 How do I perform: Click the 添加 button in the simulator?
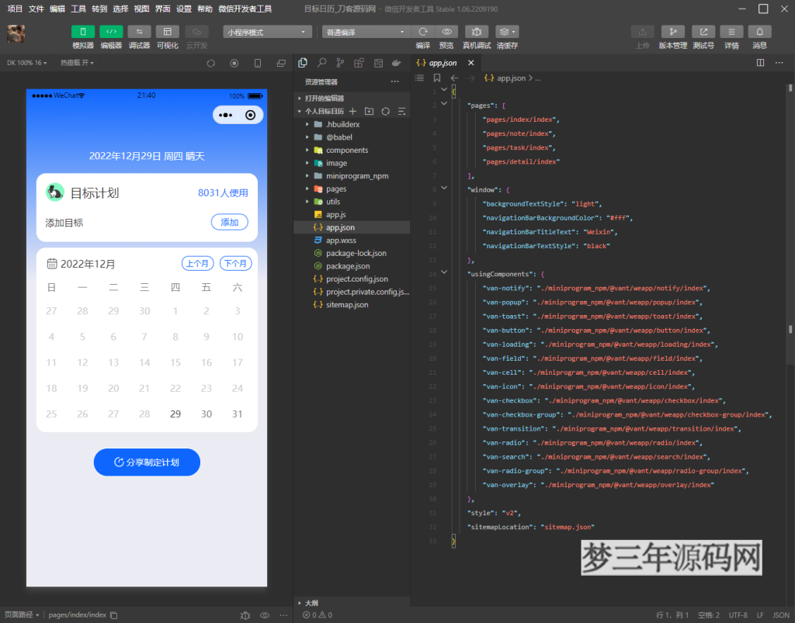click(229, 221)
